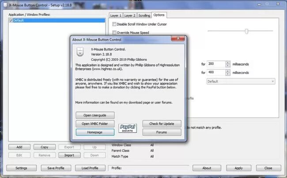Click the app icon in main title bar
Screen dimensions: 287x178
5,5
